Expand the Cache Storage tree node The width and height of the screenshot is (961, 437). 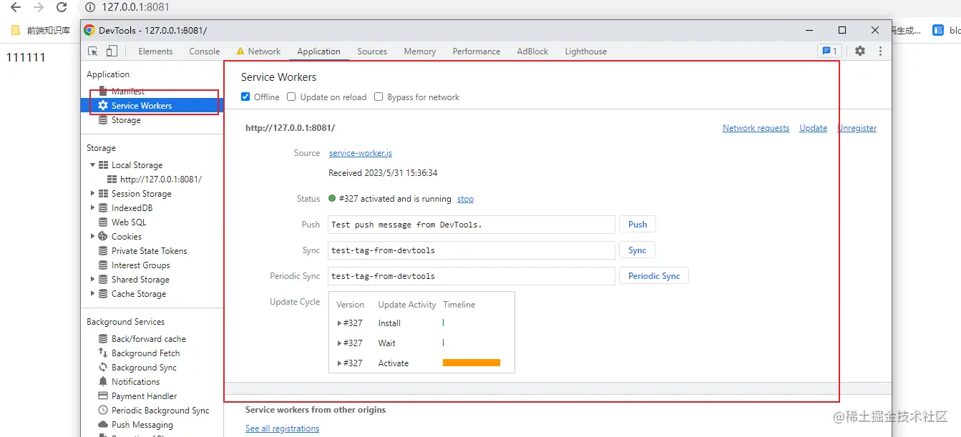pyautogui.click(x=92, y=293)
